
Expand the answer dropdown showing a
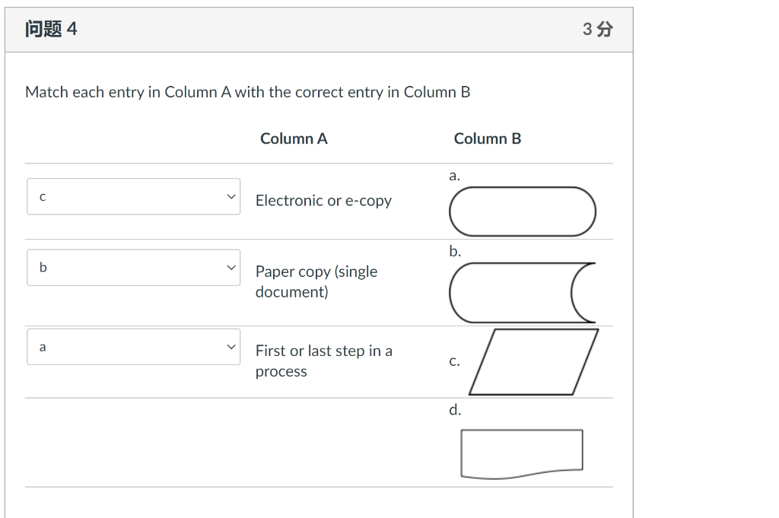tap(133, 346)
